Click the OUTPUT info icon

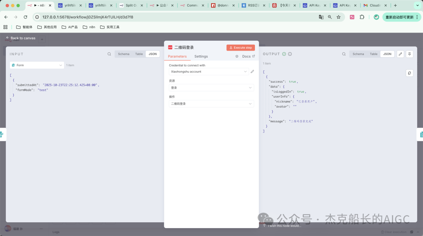point(290,54)
